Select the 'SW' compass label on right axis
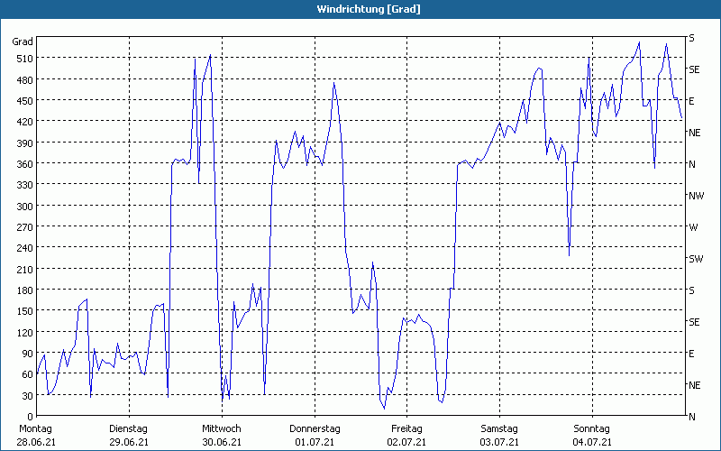This screenshot has width=721, height=451. tap(696, 259)
